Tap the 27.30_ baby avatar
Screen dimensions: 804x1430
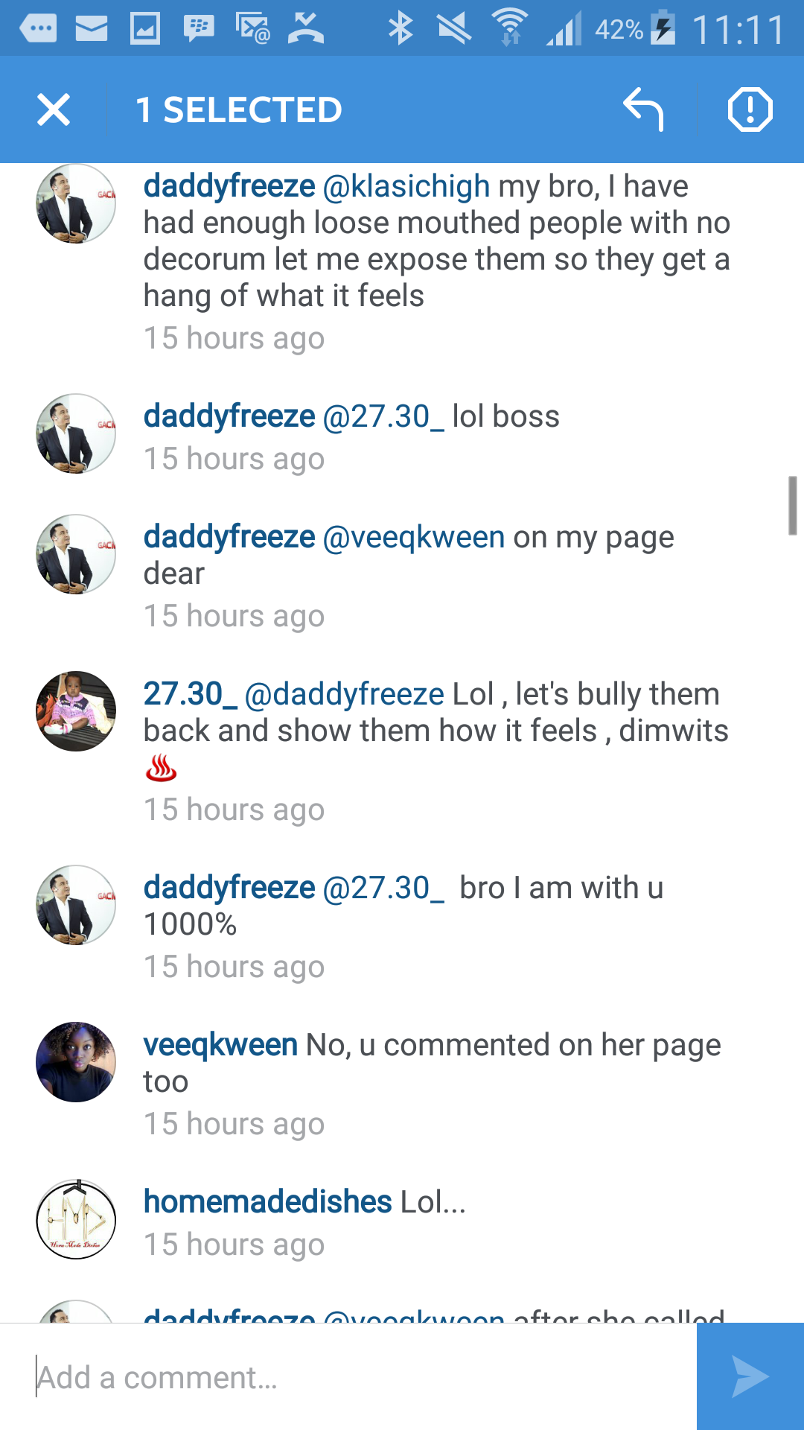(76, 711)
